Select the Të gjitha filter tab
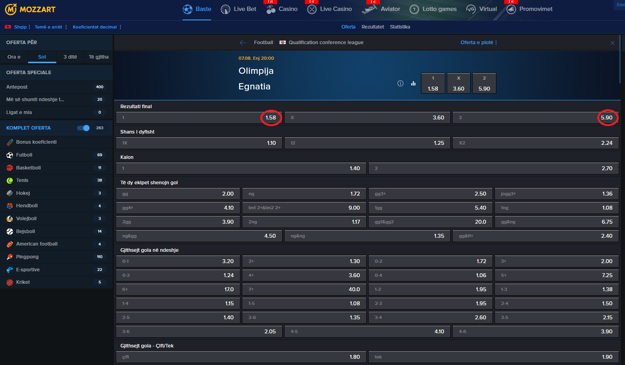This screenshot has height=365, width=625. [98, 57]
